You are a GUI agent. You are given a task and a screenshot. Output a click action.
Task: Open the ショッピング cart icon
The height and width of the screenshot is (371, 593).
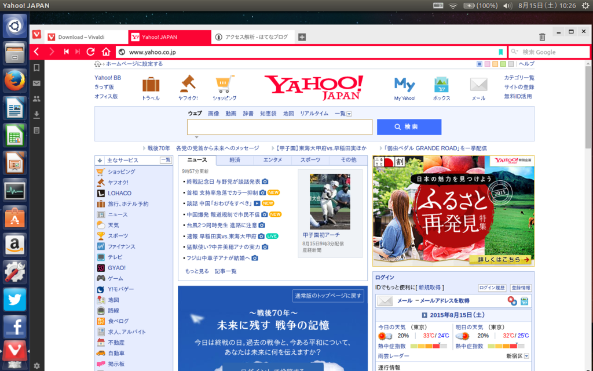(x=225, y=84)
